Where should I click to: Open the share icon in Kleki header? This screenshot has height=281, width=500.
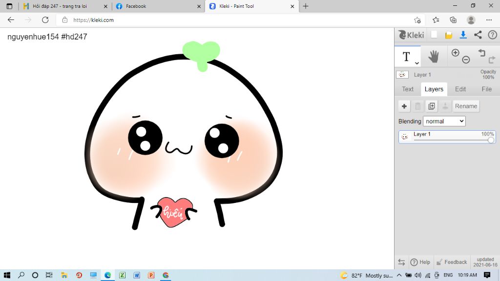pyautogui.click(x=478, y=35)
